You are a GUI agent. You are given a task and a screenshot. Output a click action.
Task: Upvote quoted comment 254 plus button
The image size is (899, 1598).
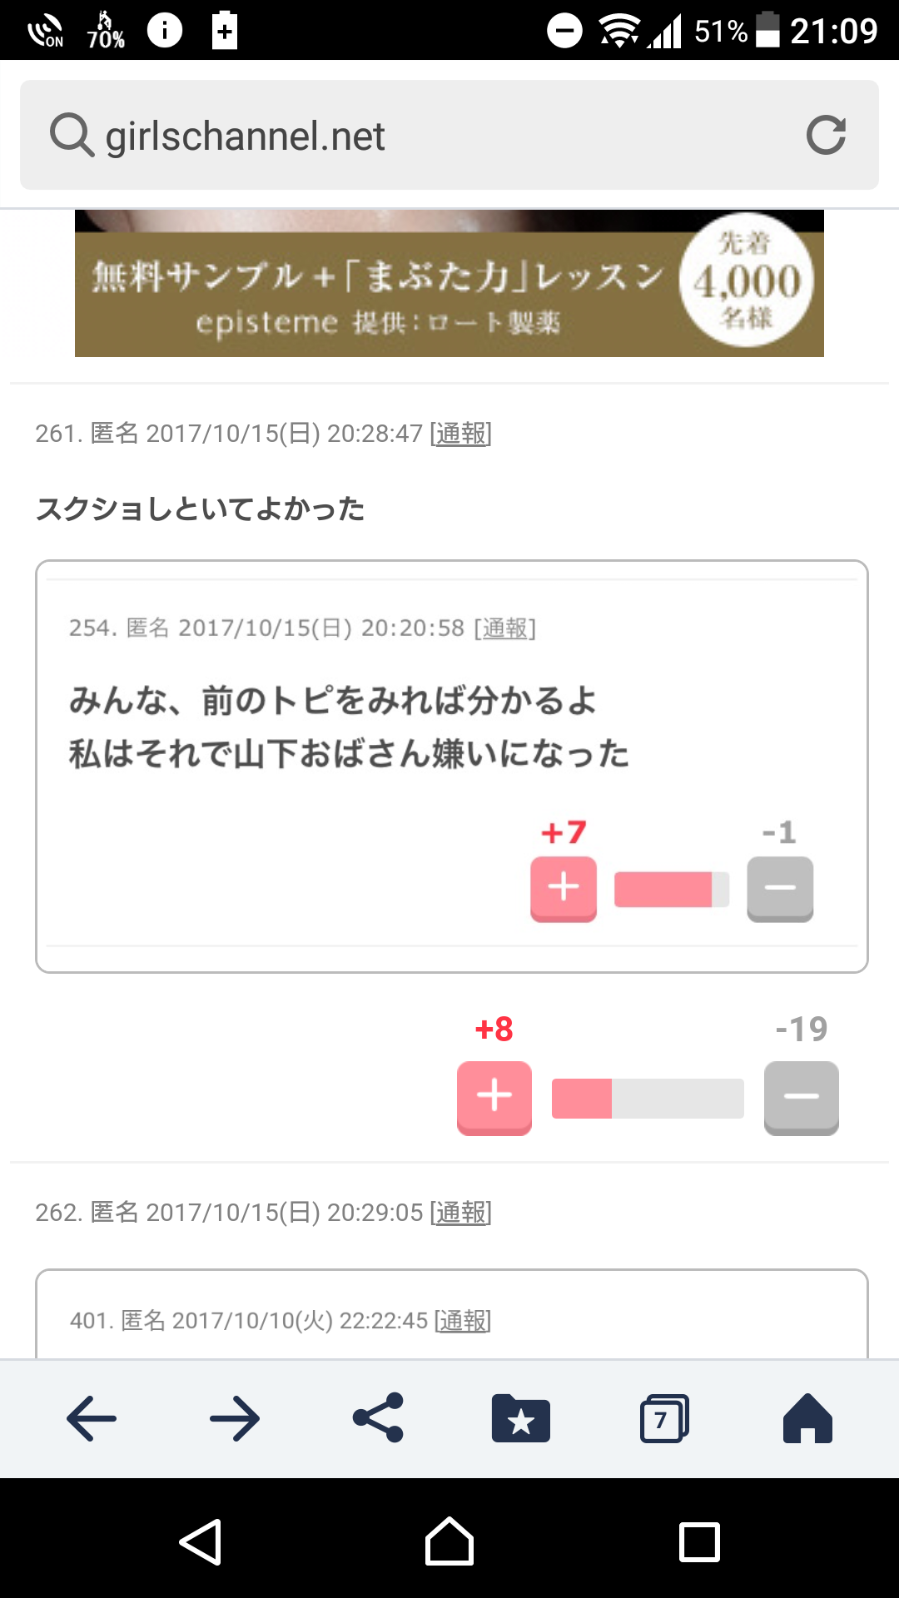(x=564, y=889)
